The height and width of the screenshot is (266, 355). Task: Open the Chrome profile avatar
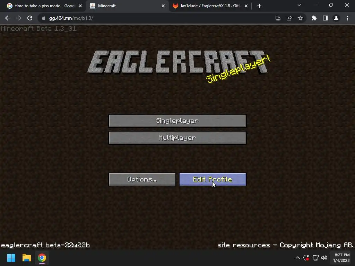click(x=336, y=18)
